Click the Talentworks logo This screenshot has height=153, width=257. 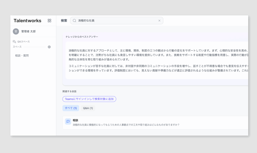27,21
